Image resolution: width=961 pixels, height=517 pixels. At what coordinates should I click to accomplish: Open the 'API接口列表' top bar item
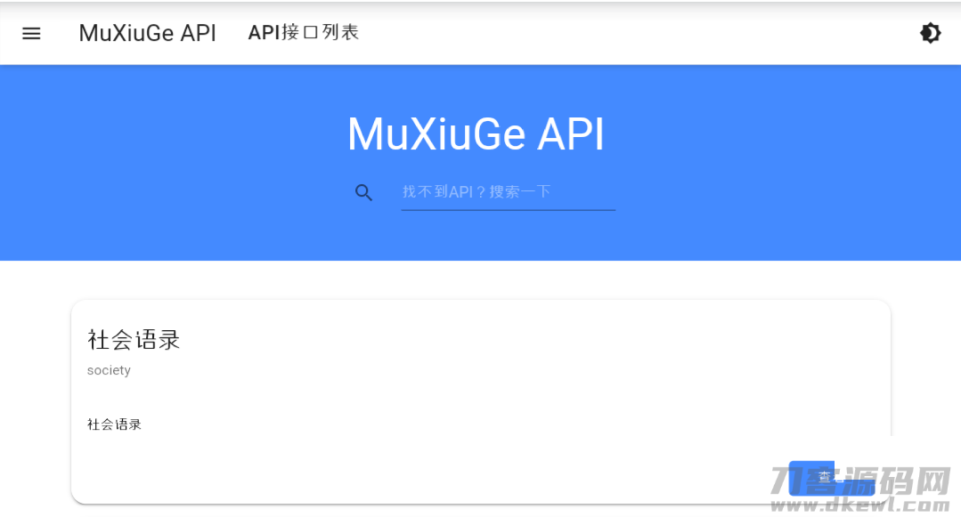pyautogui.click(x=303, y=33)
